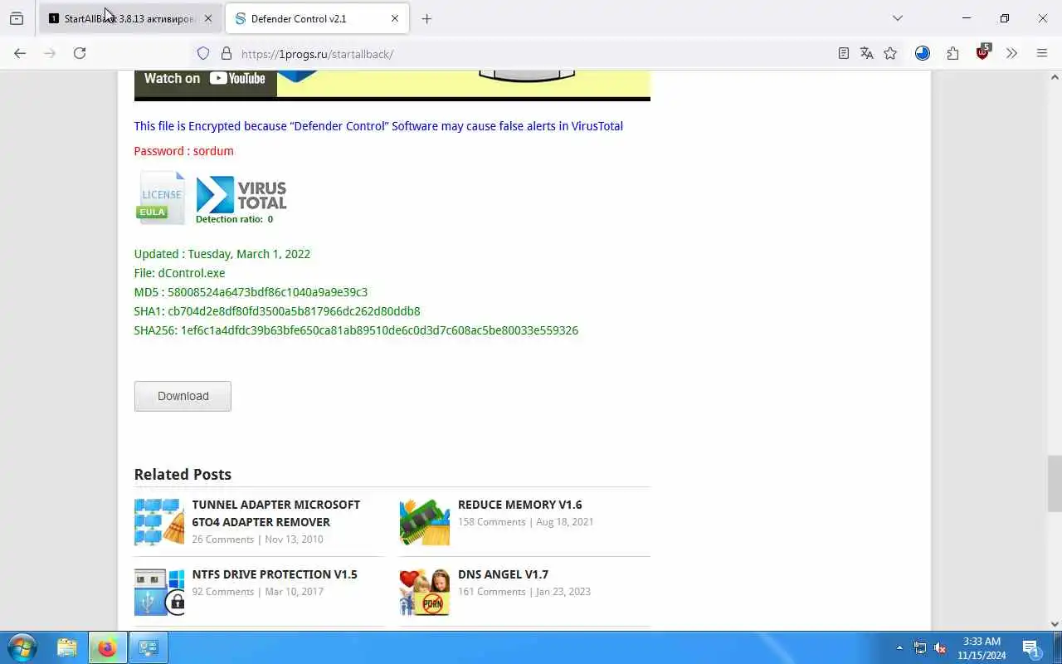This screenshot has width=1062, height=664.
Task: Open the network status tray icon
Action: [x=920, y=647]
